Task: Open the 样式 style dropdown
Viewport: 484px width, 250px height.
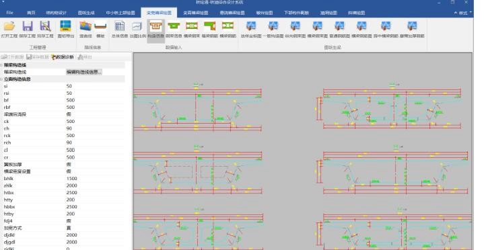Action: [462, 13]
